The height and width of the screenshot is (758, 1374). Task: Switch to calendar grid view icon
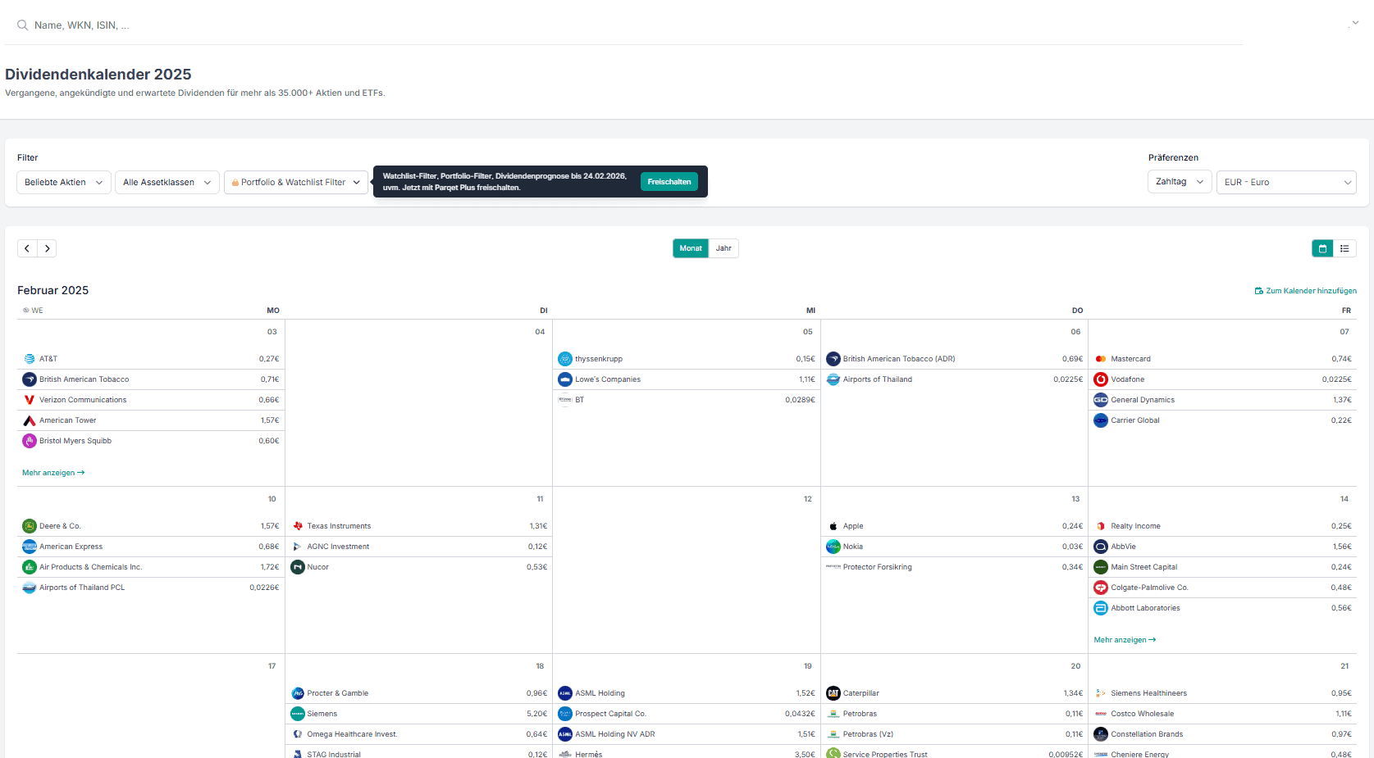pyautogui.click(x=1322, y=248)
